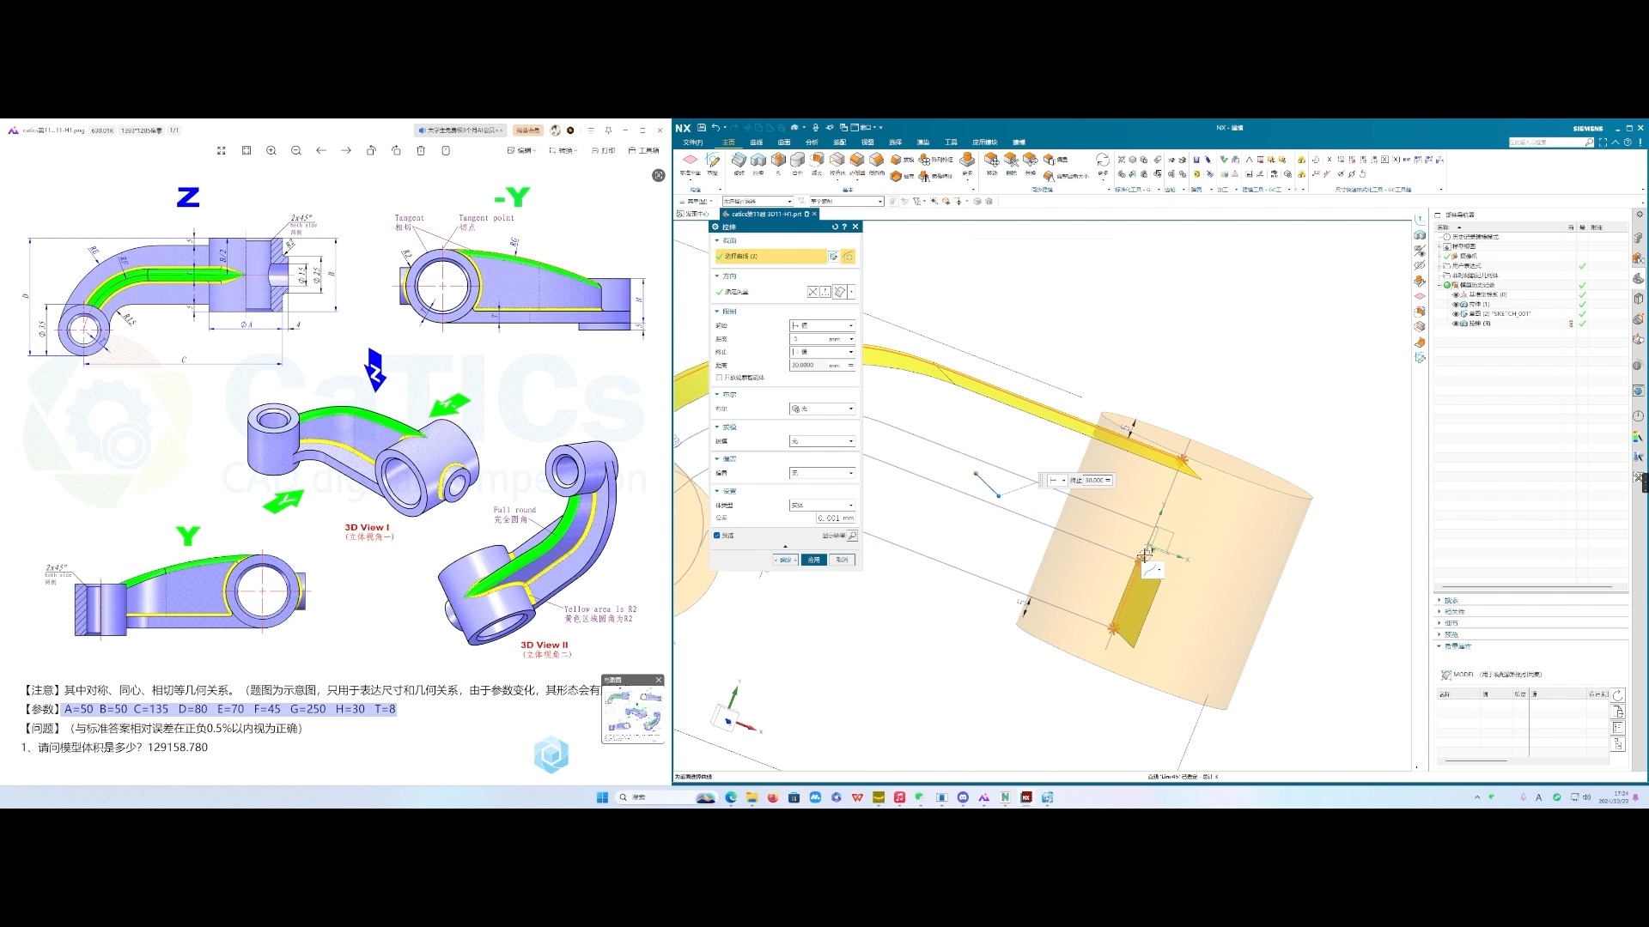Screen dimensions: 1649x927
Task: Hide SKETCH_001 via its eye icon
Action: pyautogui.click(x=1456, y=314)
